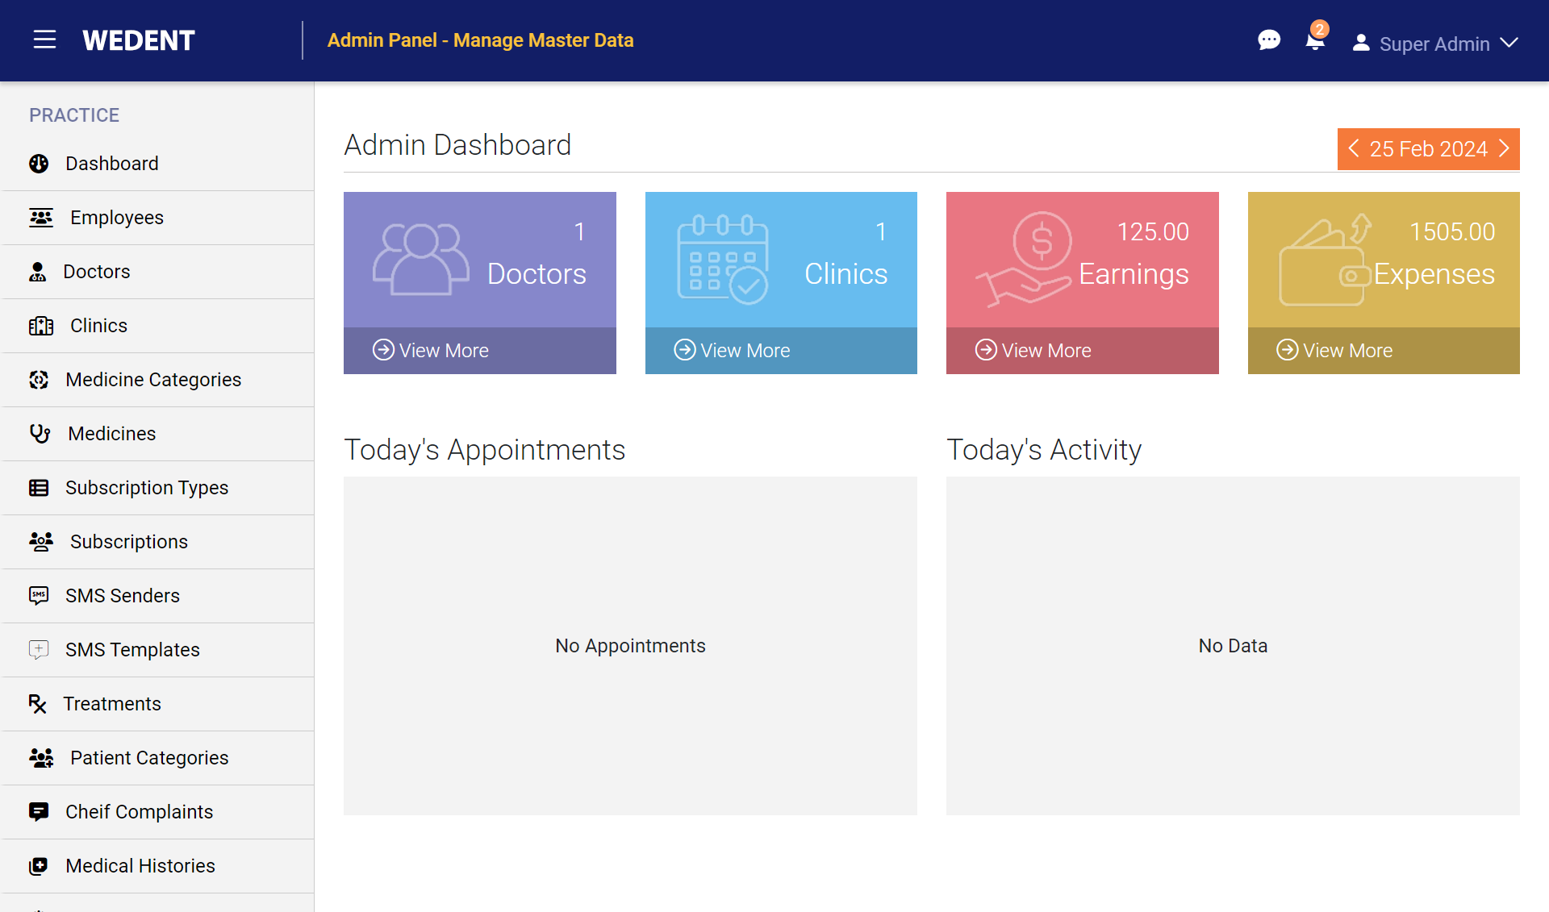Click the Doctors card group icon
1549x912 pixels.
[420, 259]
